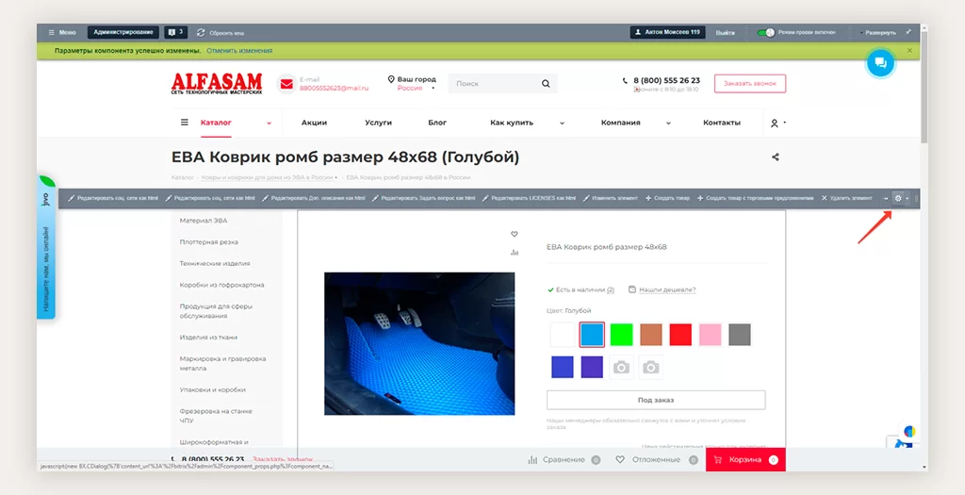This screenshot has width=965, height=495.
Task: Open the user account icon in navigation
Action: point(775,123)
